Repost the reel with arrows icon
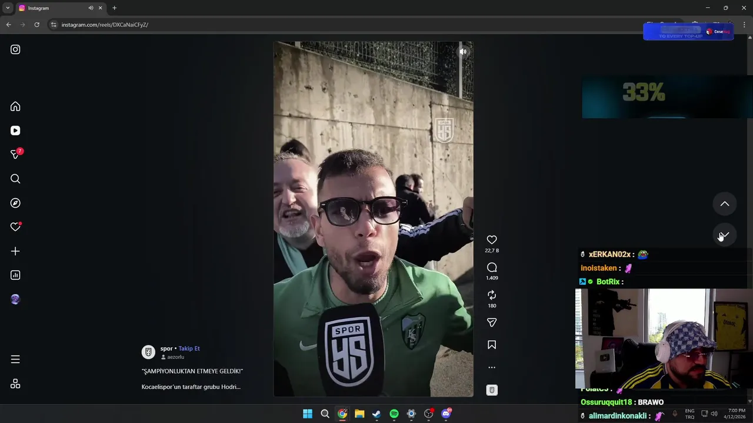753x423 pixels. pos(492,295)
